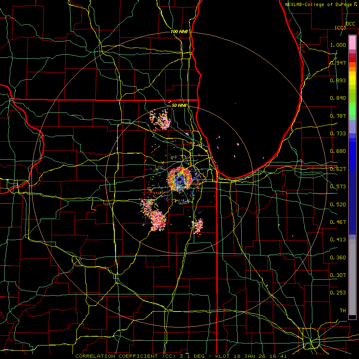The height and width of the screenshot is (359, 359).
Task: Click the 0.307 legend value
Action: [338, 275]
